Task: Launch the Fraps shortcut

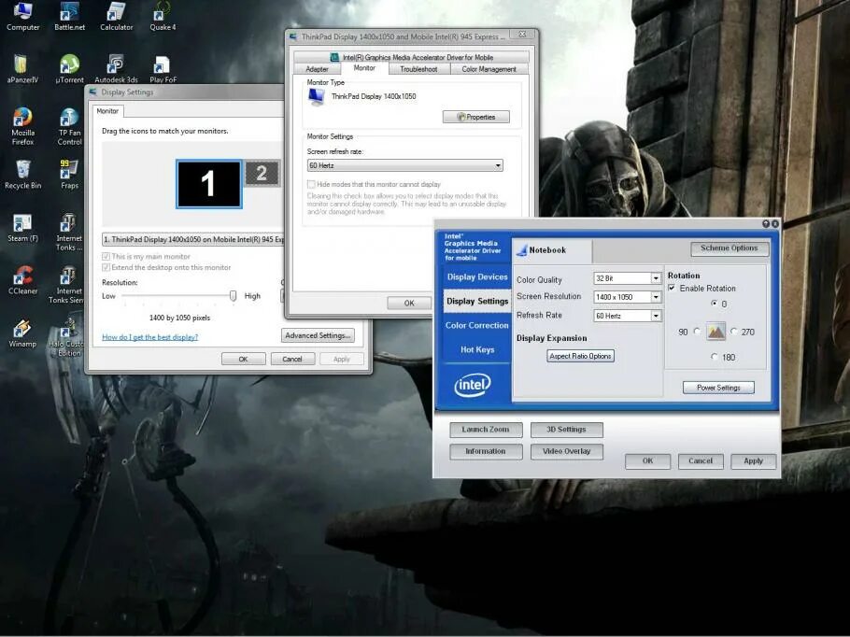Action: click(x=69, y=174)
